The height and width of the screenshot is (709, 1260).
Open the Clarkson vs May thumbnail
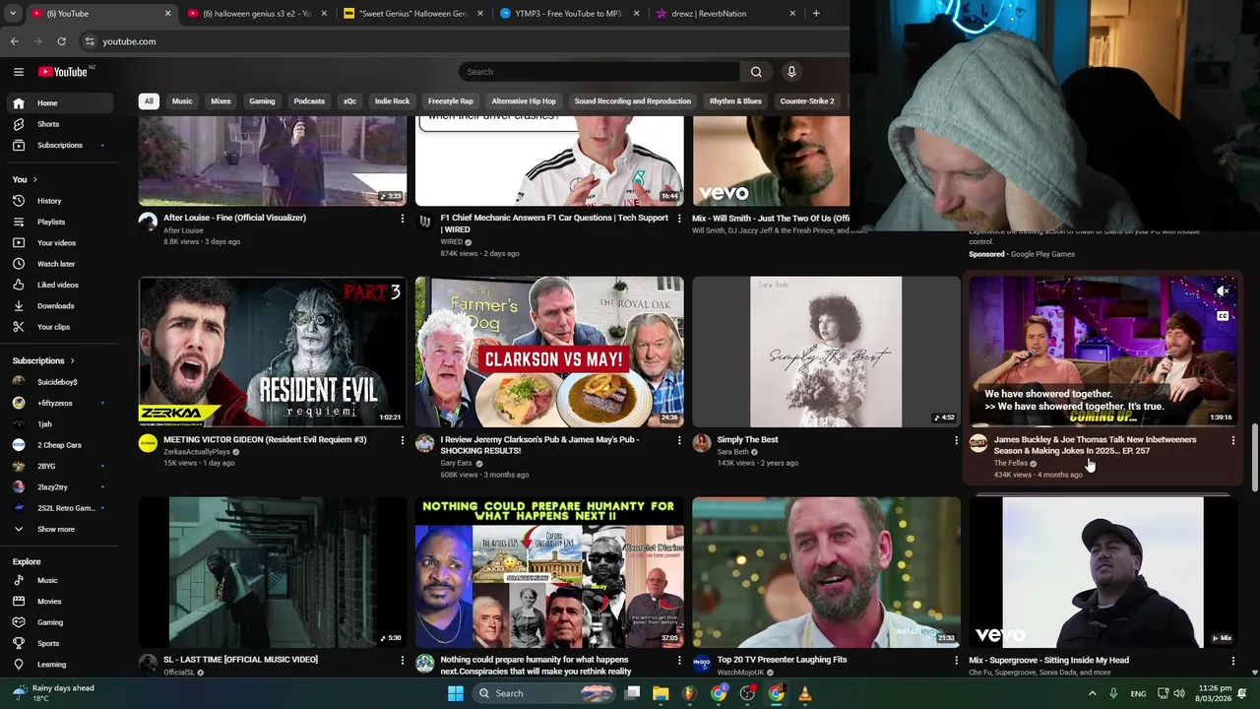[x=549, y=352]
